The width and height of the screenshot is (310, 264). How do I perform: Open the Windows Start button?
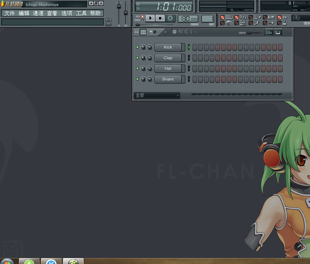pyautogui.click(x=7, y=262)
